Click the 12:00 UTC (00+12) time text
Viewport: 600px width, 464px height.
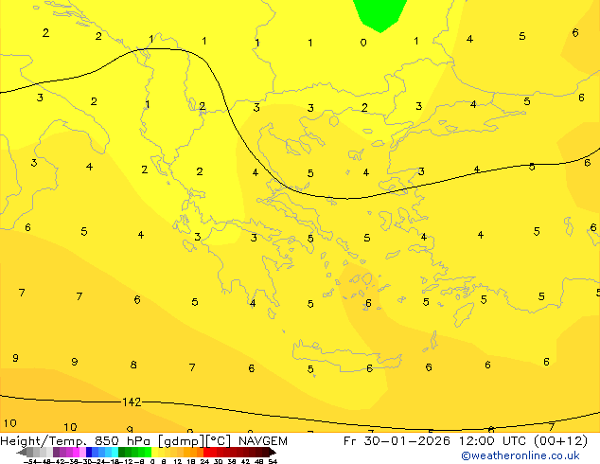tap(523, 441)
